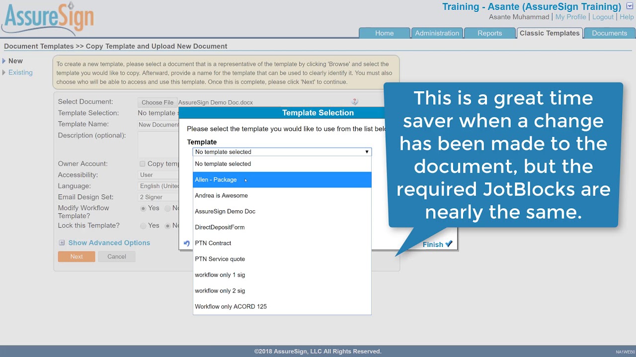Screen dimensions: 636x357
Task: Select Workflow only ACORD 125 template
Action: pyautogui.click(x=282, y=306)
